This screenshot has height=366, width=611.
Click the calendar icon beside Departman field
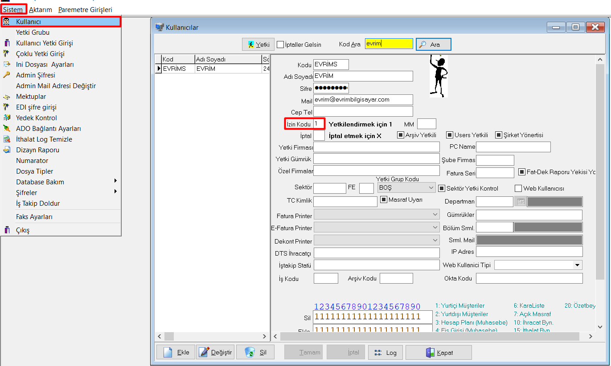pos(520,202)
